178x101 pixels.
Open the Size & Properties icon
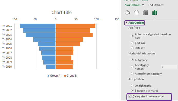pyautogui.click(x=145, y=13)
